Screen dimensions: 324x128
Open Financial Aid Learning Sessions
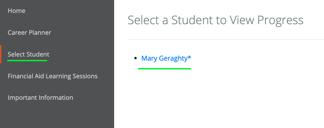coord(53,76)
